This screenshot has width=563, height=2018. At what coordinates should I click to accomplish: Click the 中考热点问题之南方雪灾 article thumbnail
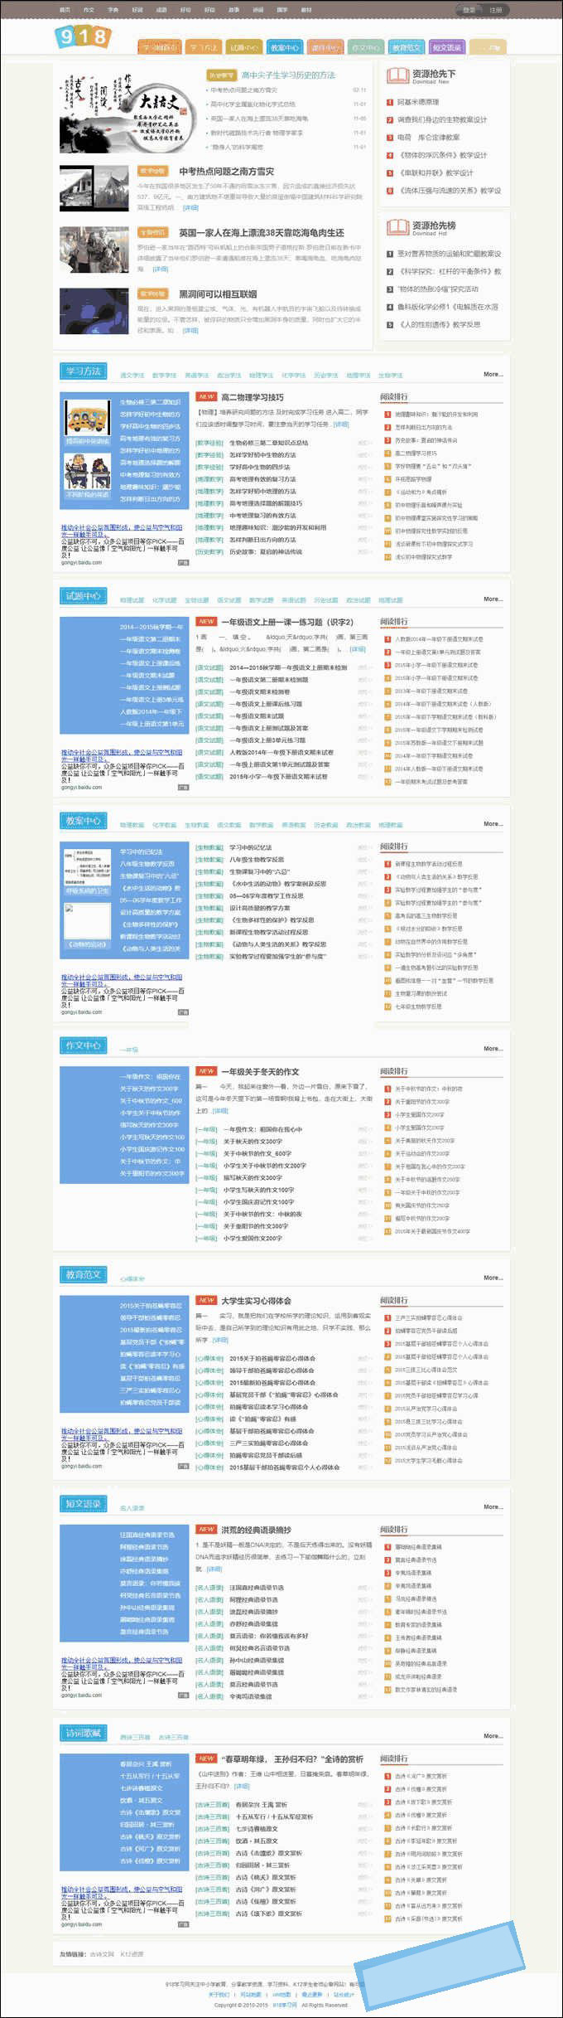[94, 188]
